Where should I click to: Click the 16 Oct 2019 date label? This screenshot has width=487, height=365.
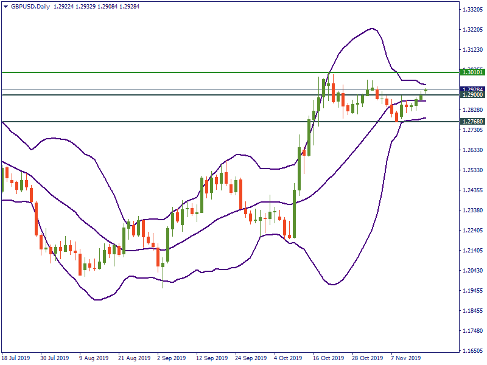pyautogui.click(x=329, y=358)
